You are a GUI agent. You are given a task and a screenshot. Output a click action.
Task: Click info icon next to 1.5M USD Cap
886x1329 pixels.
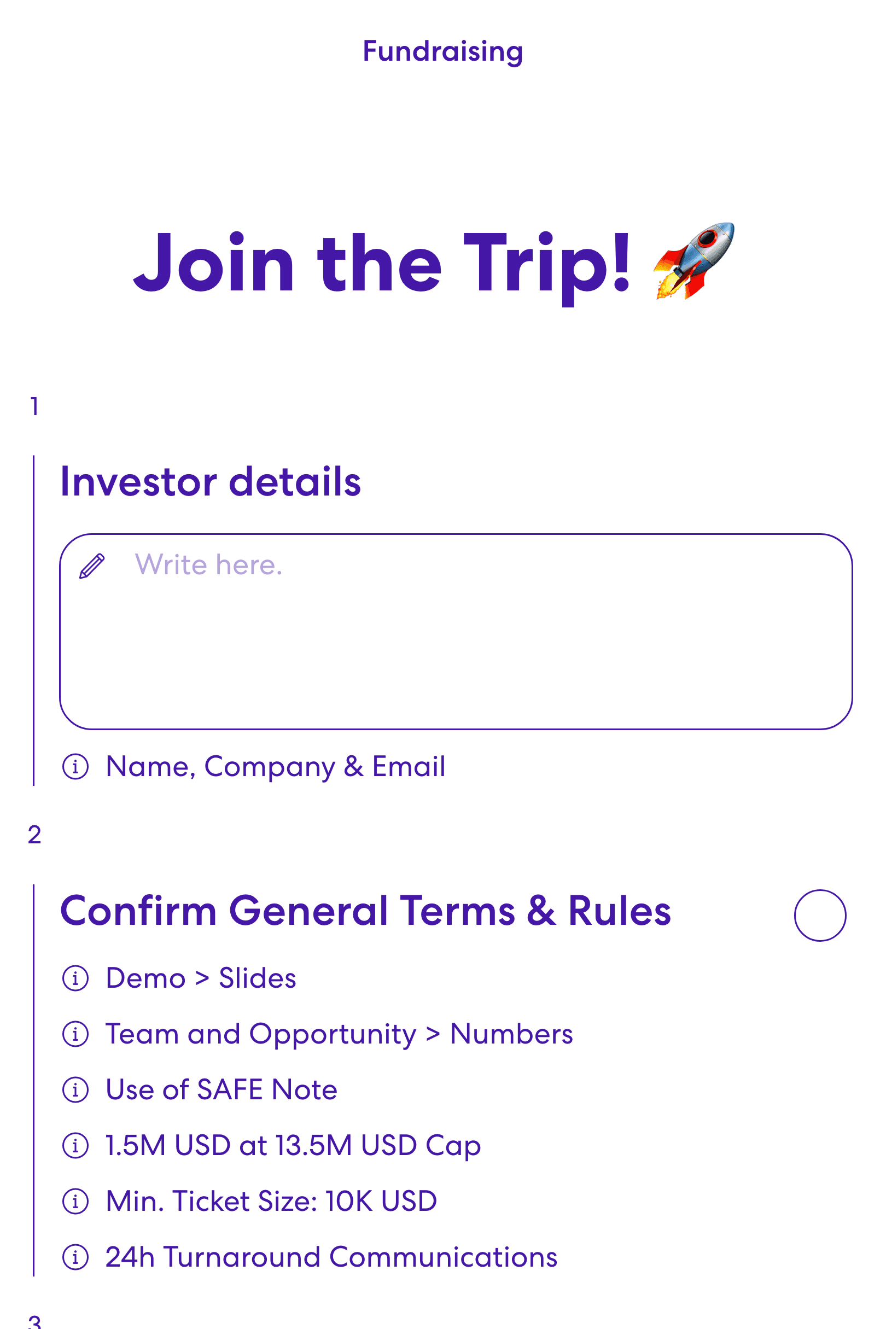click(x=75, y=1146)
